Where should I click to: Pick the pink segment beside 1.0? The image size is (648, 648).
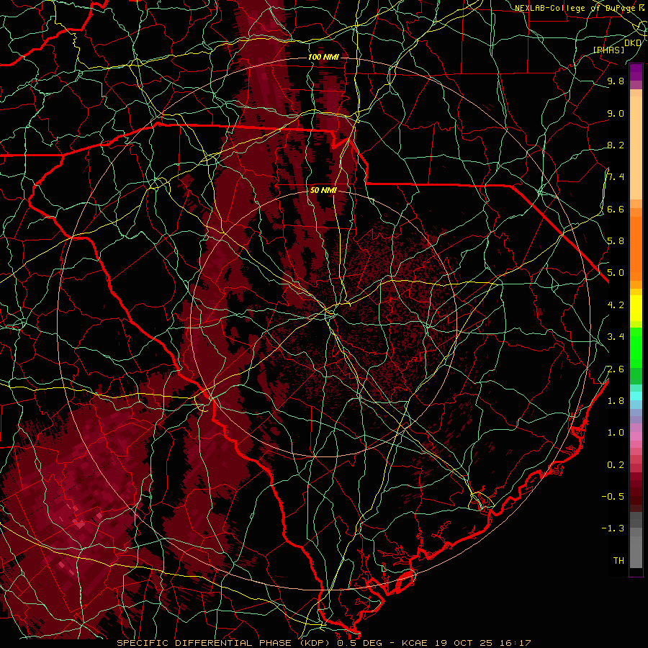(636, 436)
